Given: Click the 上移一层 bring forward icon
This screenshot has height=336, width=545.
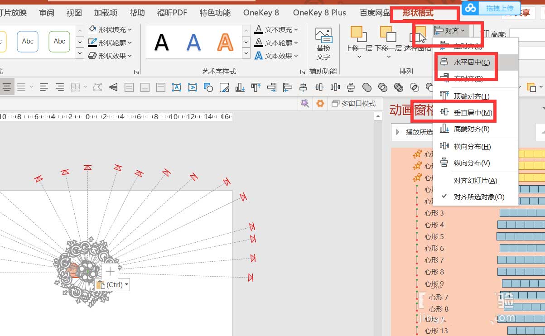Looking at the screenshot, I should pos(358,40).
